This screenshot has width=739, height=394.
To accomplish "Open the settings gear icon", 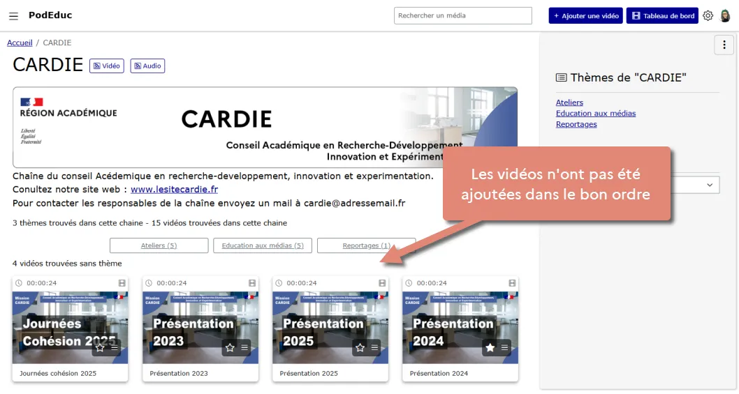I will click(x=708, y=15).
